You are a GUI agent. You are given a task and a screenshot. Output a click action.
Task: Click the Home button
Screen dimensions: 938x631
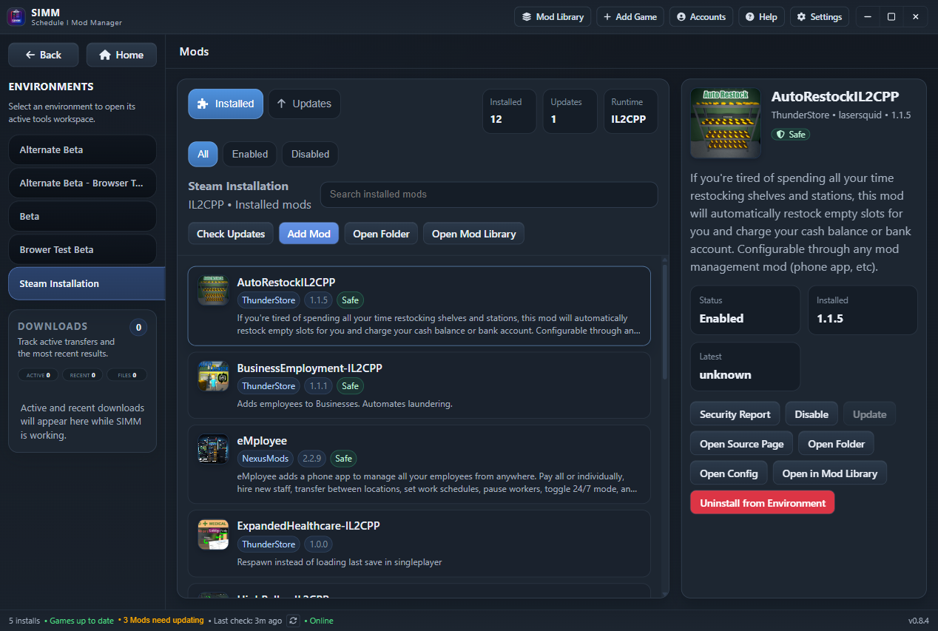(x=121, y=55)
